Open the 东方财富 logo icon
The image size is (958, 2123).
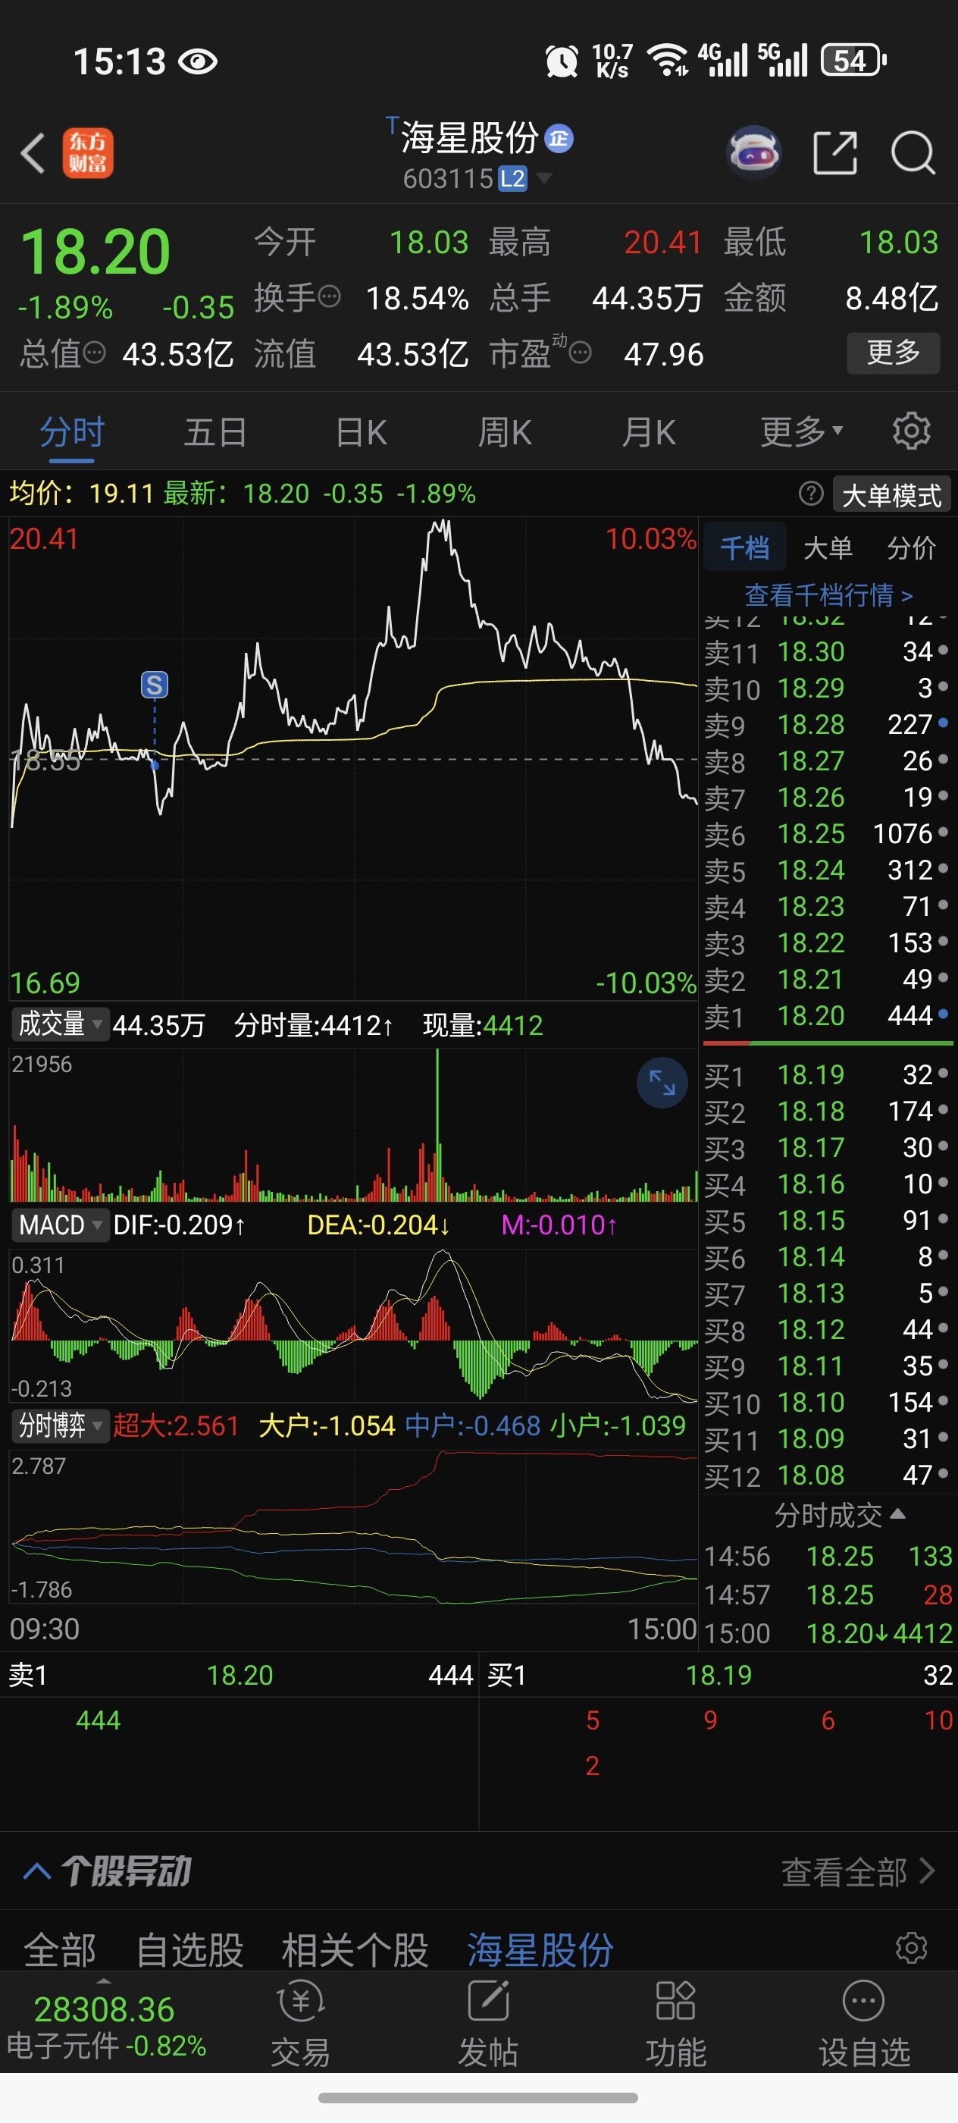(x=87, y=153)
